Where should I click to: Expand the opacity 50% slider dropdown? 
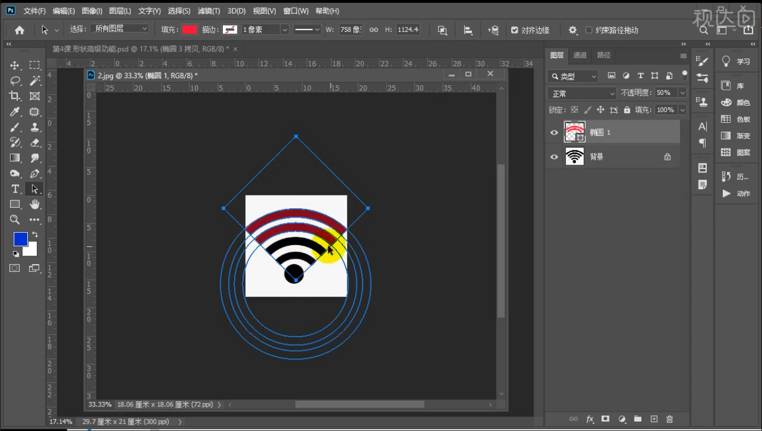click(682, 93)
